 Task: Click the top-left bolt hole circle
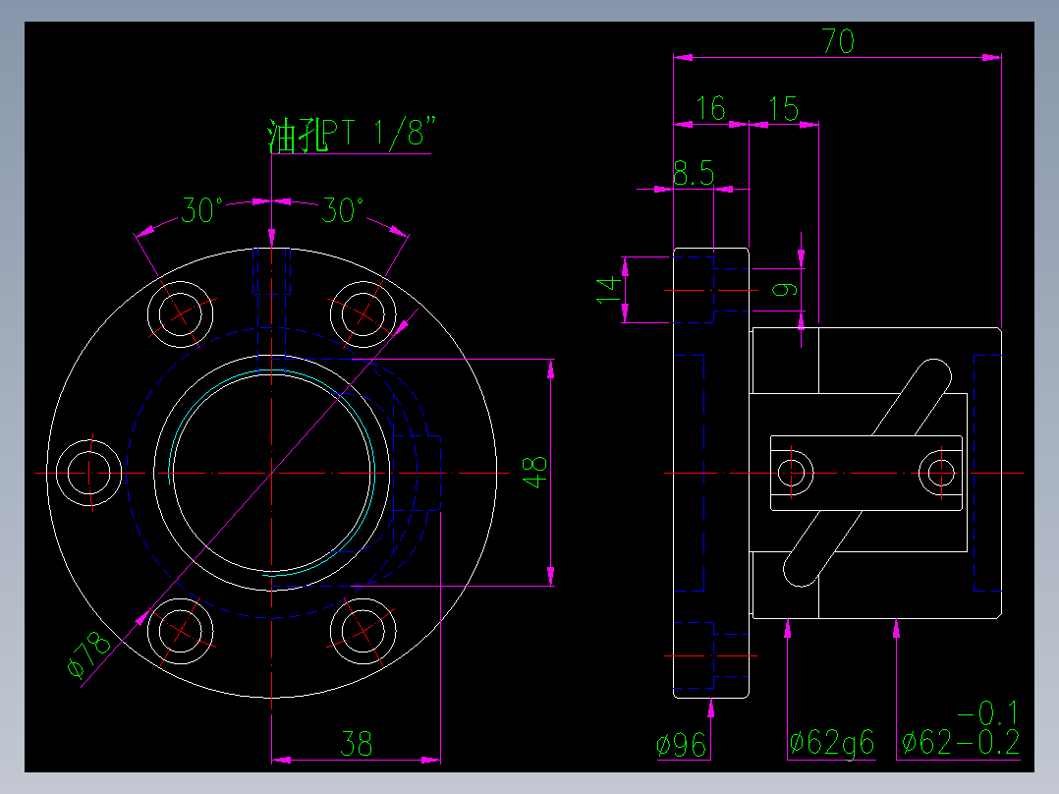[182, 313]
